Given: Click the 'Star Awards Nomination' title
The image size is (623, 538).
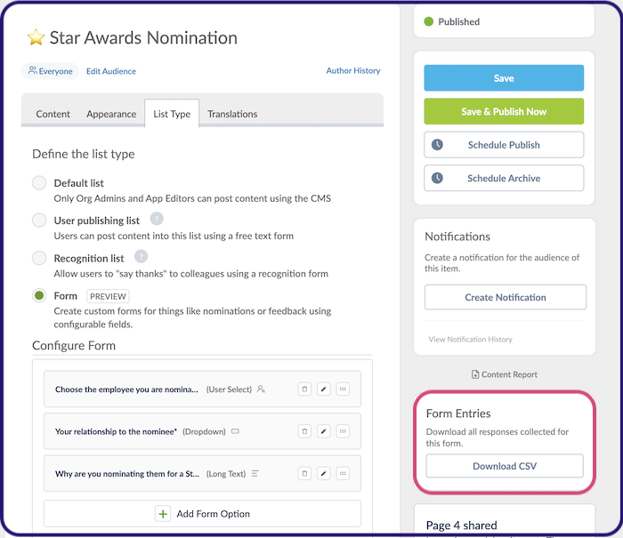Looking at the screenshot, I should click(x=143, y=37).
